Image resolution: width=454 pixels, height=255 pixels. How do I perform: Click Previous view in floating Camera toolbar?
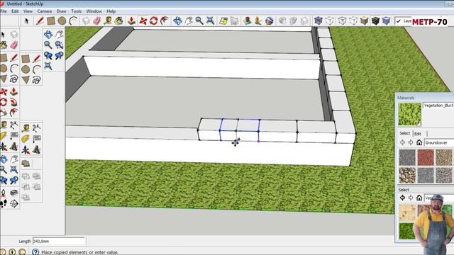[x=48, y=55]
